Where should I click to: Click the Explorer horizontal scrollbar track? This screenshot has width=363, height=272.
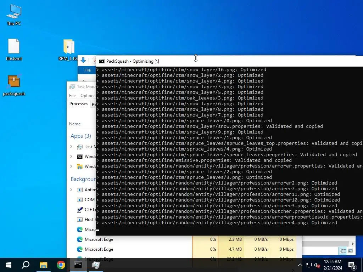pos(326,244)
